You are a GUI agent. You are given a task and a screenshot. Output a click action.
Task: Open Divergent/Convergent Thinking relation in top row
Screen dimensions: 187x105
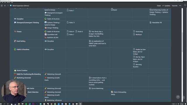(x=53, y=14)
